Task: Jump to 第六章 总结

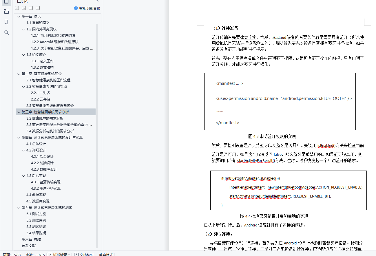Action: click(31, 239)
